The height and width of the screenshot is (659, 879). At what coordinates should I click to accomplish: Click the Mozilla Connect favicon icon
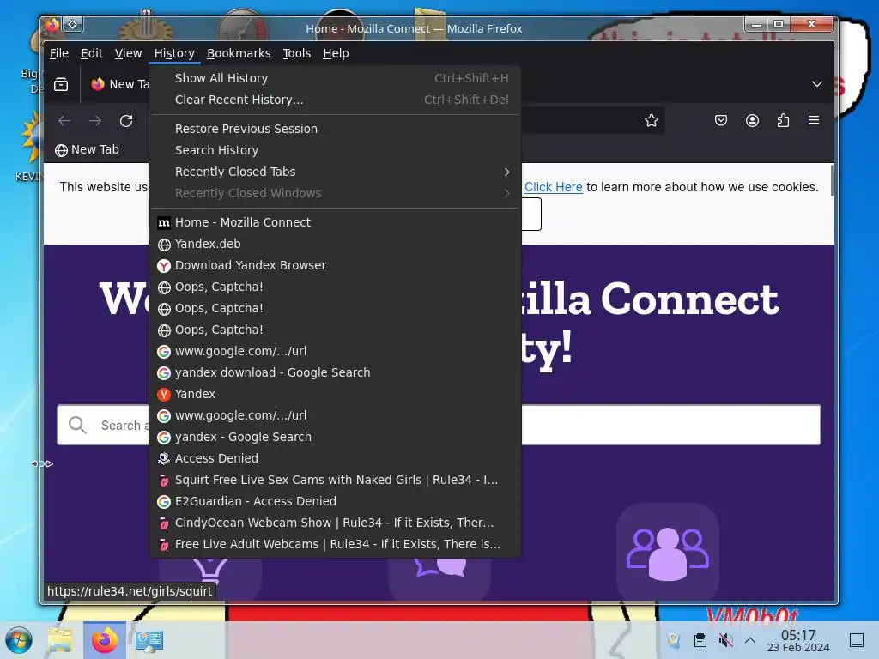pyautogui.click(x=164, y=223)
